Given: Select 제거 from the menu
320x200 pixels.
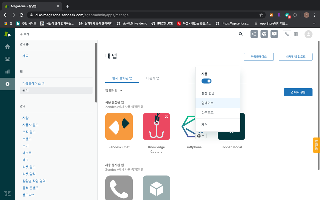Looking at the screenshot, I should coord(218,124).
